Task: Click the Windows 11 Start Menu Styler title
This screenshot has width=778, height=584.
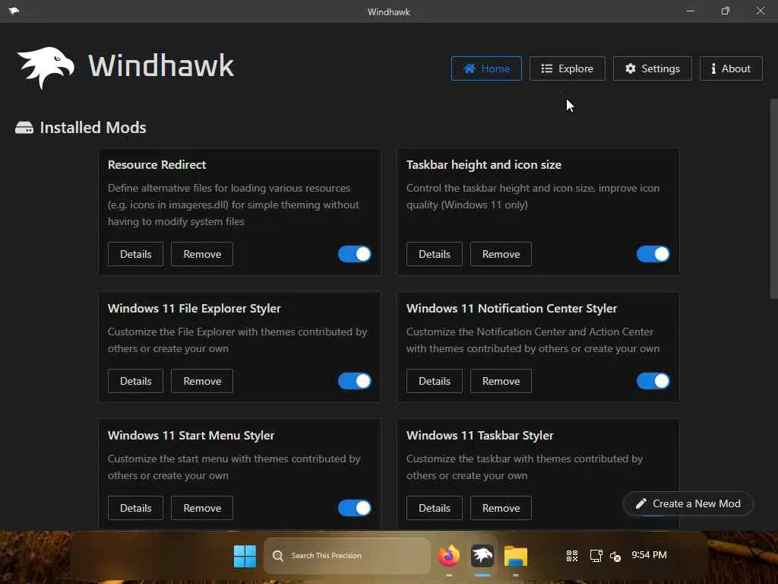Action: [x=191, y=436]
